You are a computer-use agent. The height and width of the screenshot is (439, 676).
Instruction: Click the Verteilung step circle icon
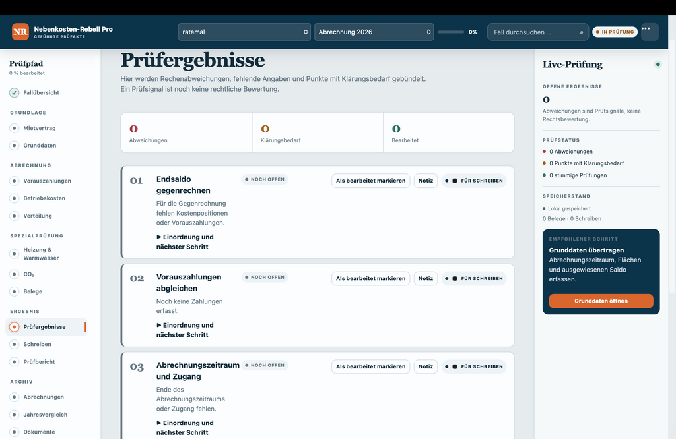point(15,216)
